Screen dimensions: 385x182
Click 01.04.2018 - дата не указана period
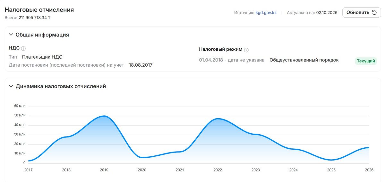(x=232, y=60)
